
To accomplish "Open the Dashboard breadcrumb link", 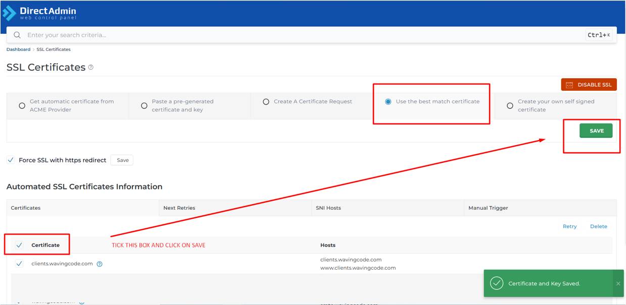I will pos(18,49).
